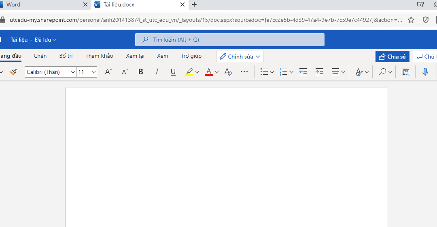Start Dictate microphone
437x227 pixels.
[x=425, y=72]
